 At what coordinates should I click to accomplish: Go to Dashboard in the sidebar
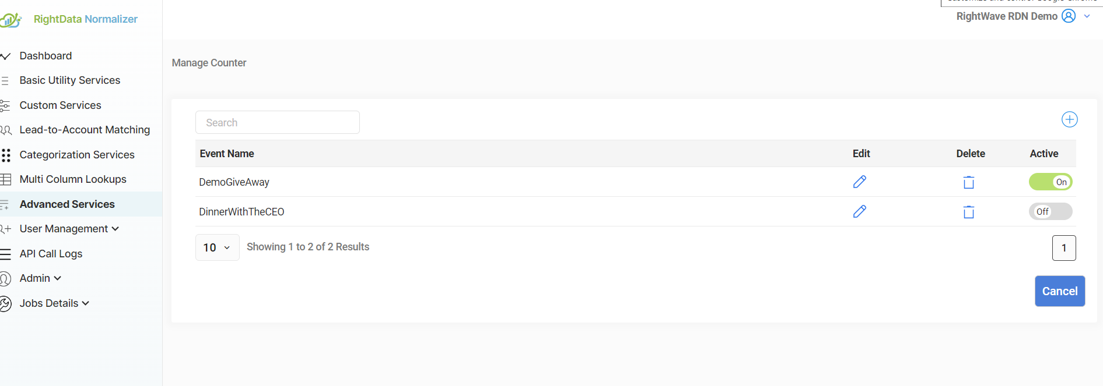click(x=45, y=56)
